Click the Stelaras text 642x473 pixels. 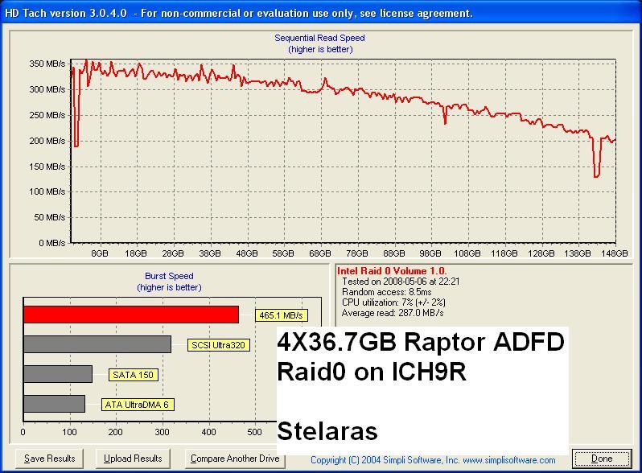(x=327, y=431)
